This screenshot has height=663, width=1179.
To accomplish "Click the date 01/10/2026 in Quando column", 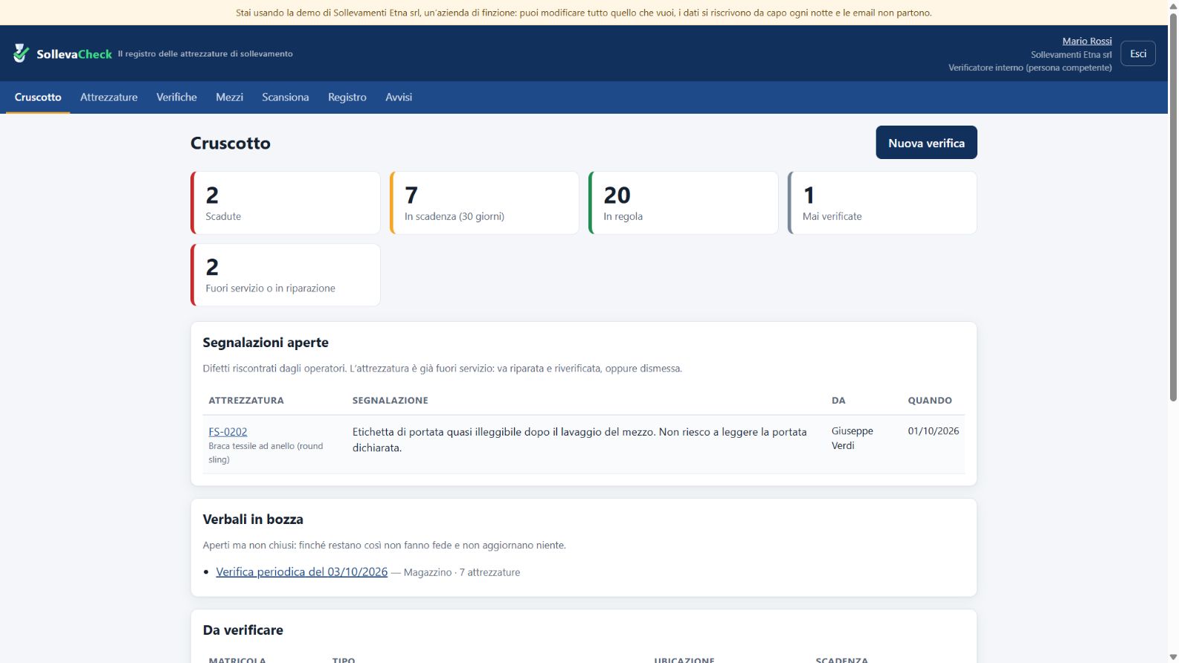I will tap(933, 431).
